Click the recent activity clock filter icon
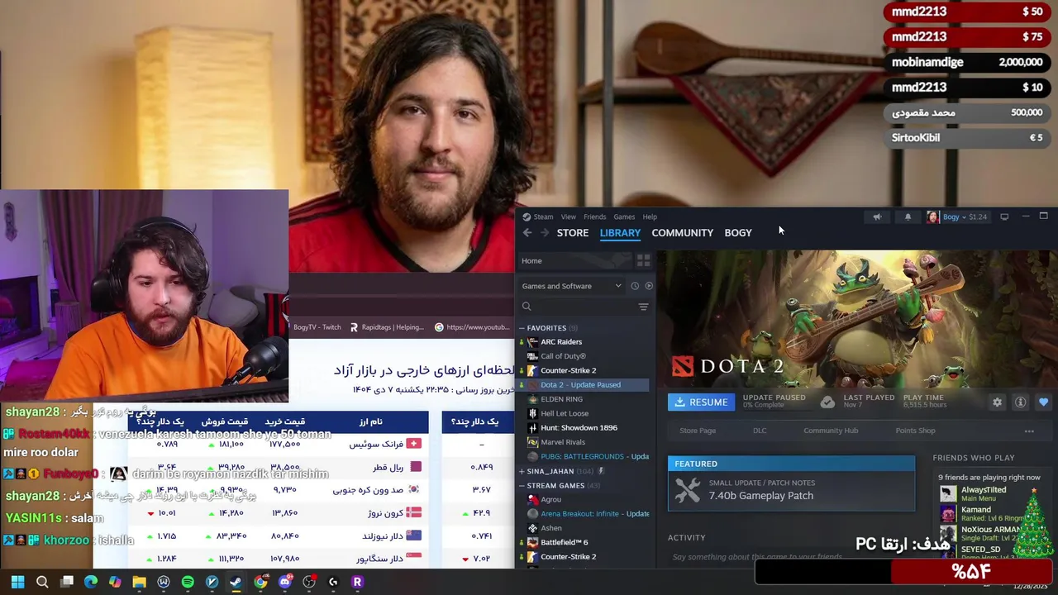 635,286
